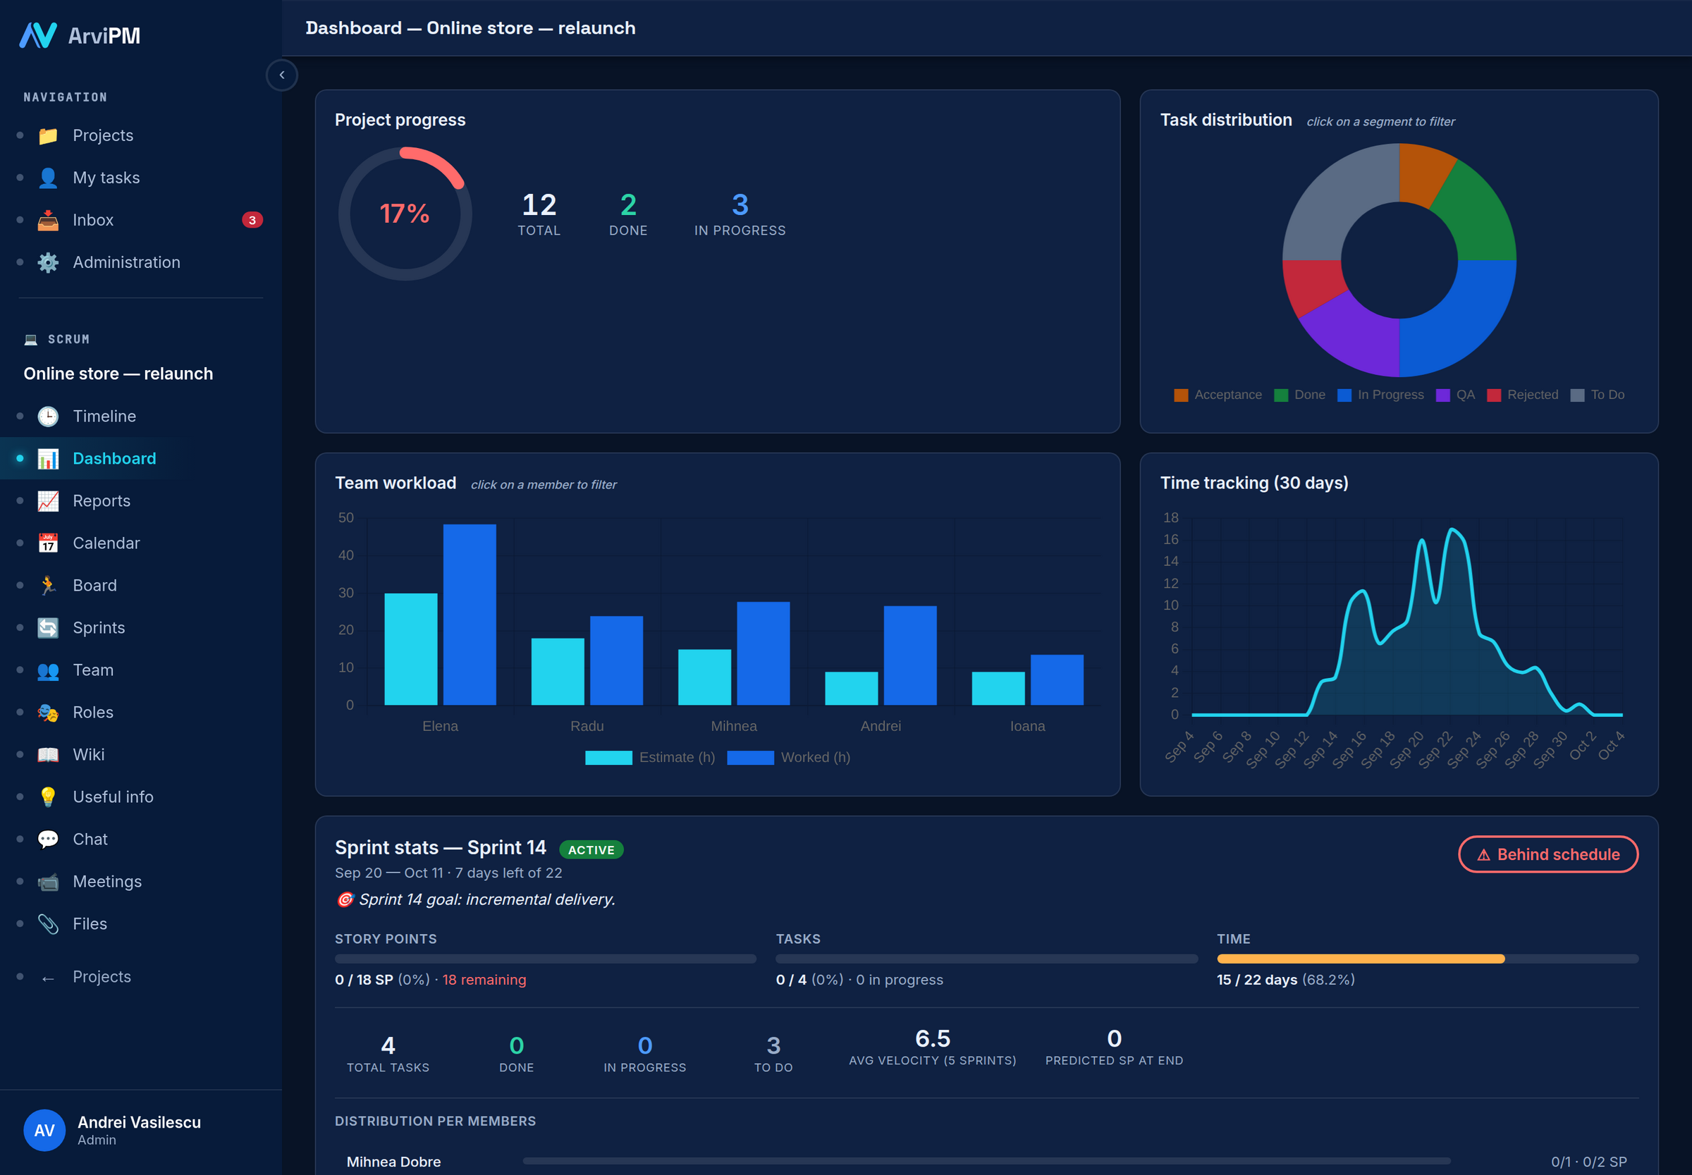Toggle the Worked (h) legend series
Viewport: 1692px width, 1175px height.
[x=789, y=758]
